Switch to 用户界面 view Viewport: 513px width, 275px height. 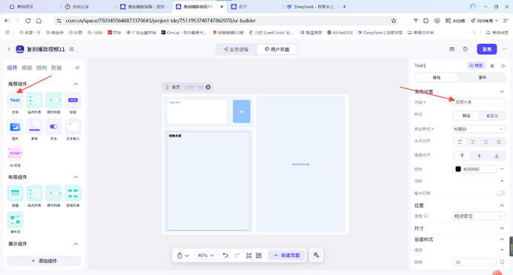[x=277, y=50]
